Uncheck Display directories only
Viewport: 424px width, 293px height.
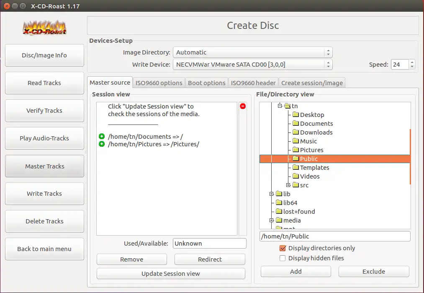283,248
